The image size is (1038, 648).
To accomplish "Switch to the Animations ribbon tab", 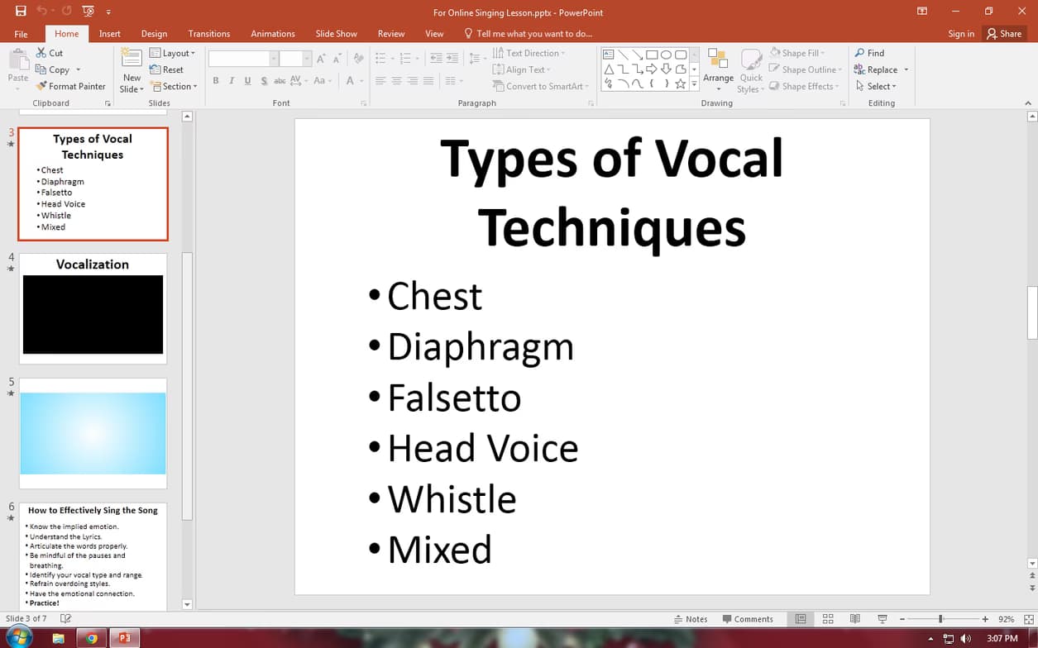I will pos(273,33).
